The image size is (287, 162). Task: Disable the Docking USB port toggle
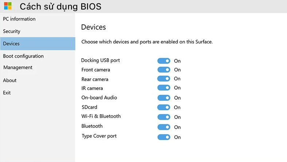tap(164, 61)
